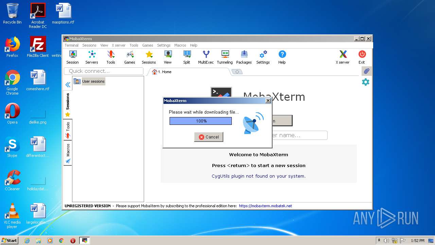Switch to the Macros vertical side tab
435x245 pixels.
68,154
